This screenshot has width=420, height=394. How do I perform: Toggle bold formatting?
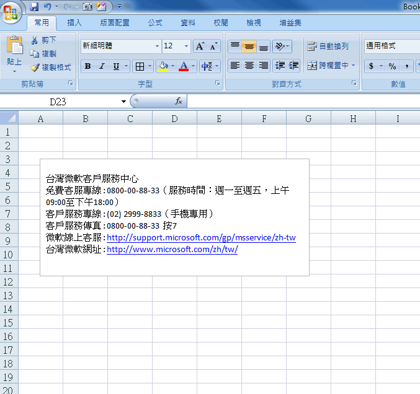point(87,66)
